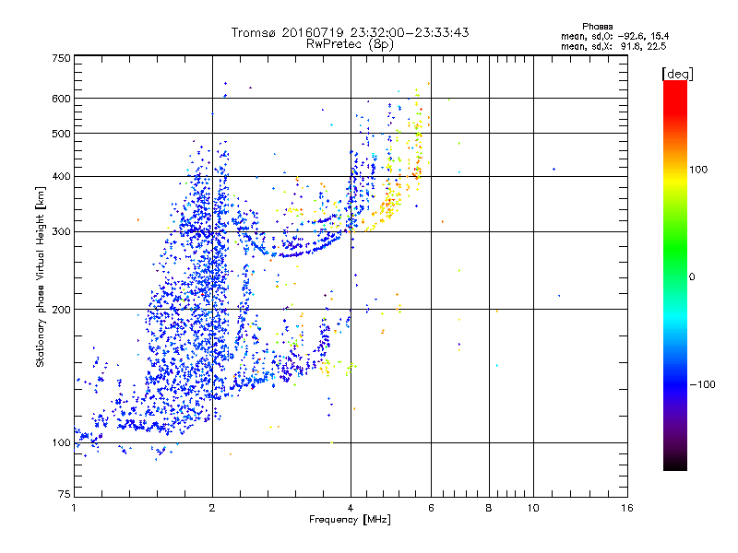Click the y-axis tick label '500'

click(62, 134)
